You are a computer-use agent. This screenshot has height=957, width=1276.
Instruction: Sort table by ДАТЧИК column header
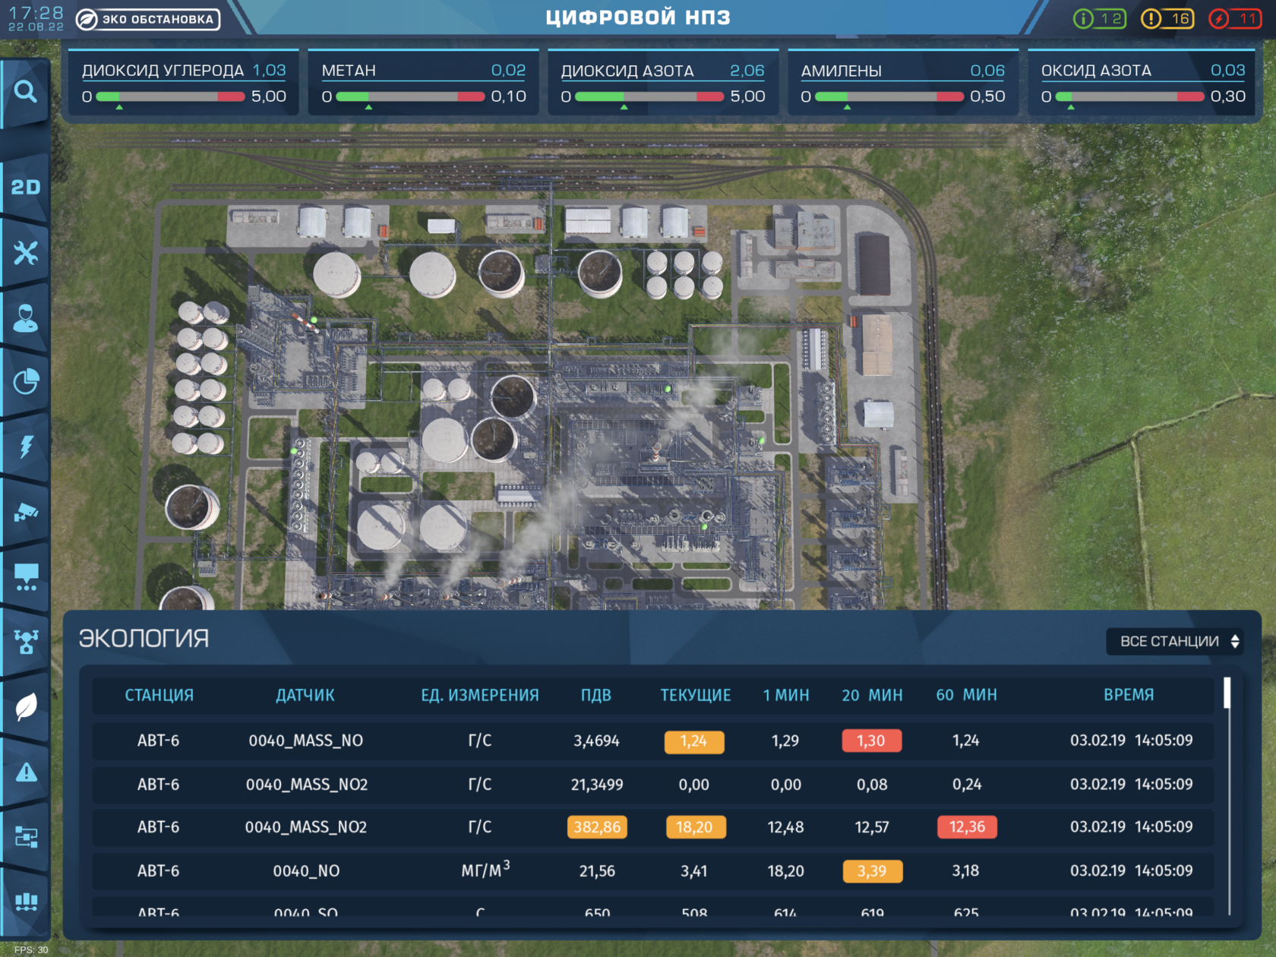(x=305, y=695)
